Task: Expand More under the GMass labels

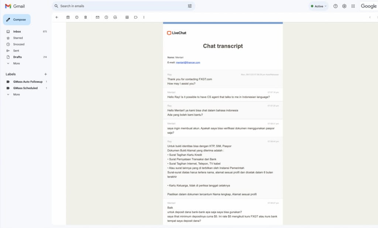Action: (16, 95)
